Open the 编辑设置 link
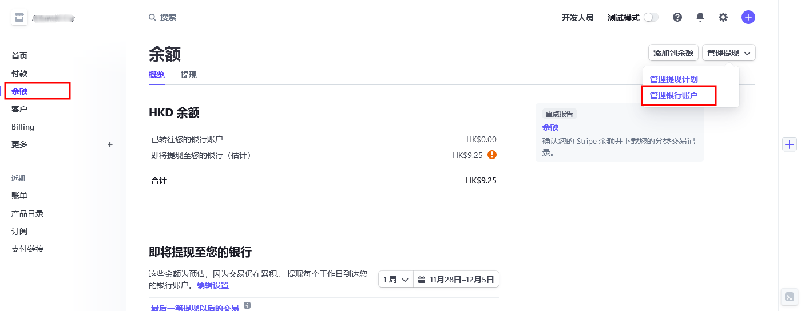The height and width of the screenshot is (311, 801). 213,285
